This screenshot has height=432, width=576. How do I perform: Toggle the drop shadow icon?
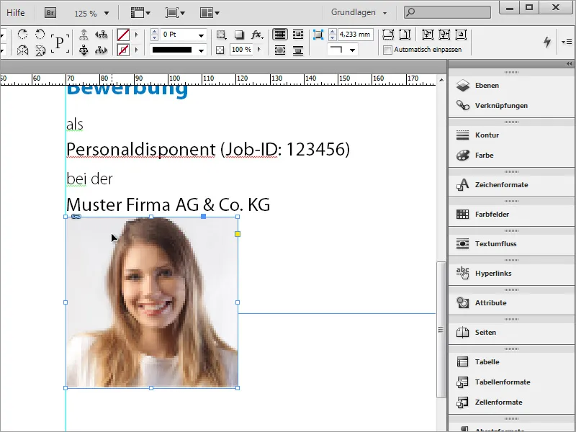coord(239,35)
